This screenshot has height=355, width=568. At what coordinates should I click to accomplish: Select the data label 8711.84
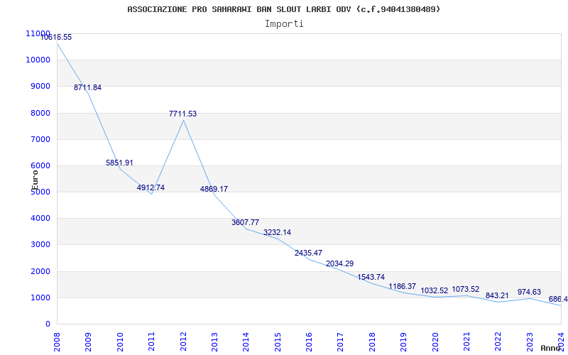87,87
